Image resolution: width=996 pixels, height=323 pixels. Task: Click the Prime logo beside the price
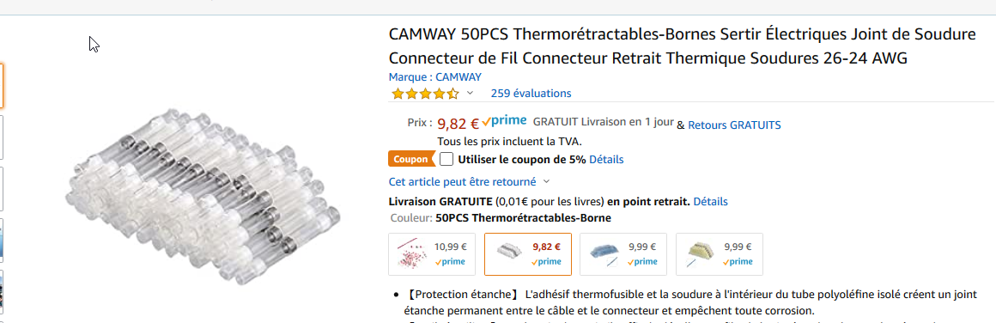click(x=504, y=121)
